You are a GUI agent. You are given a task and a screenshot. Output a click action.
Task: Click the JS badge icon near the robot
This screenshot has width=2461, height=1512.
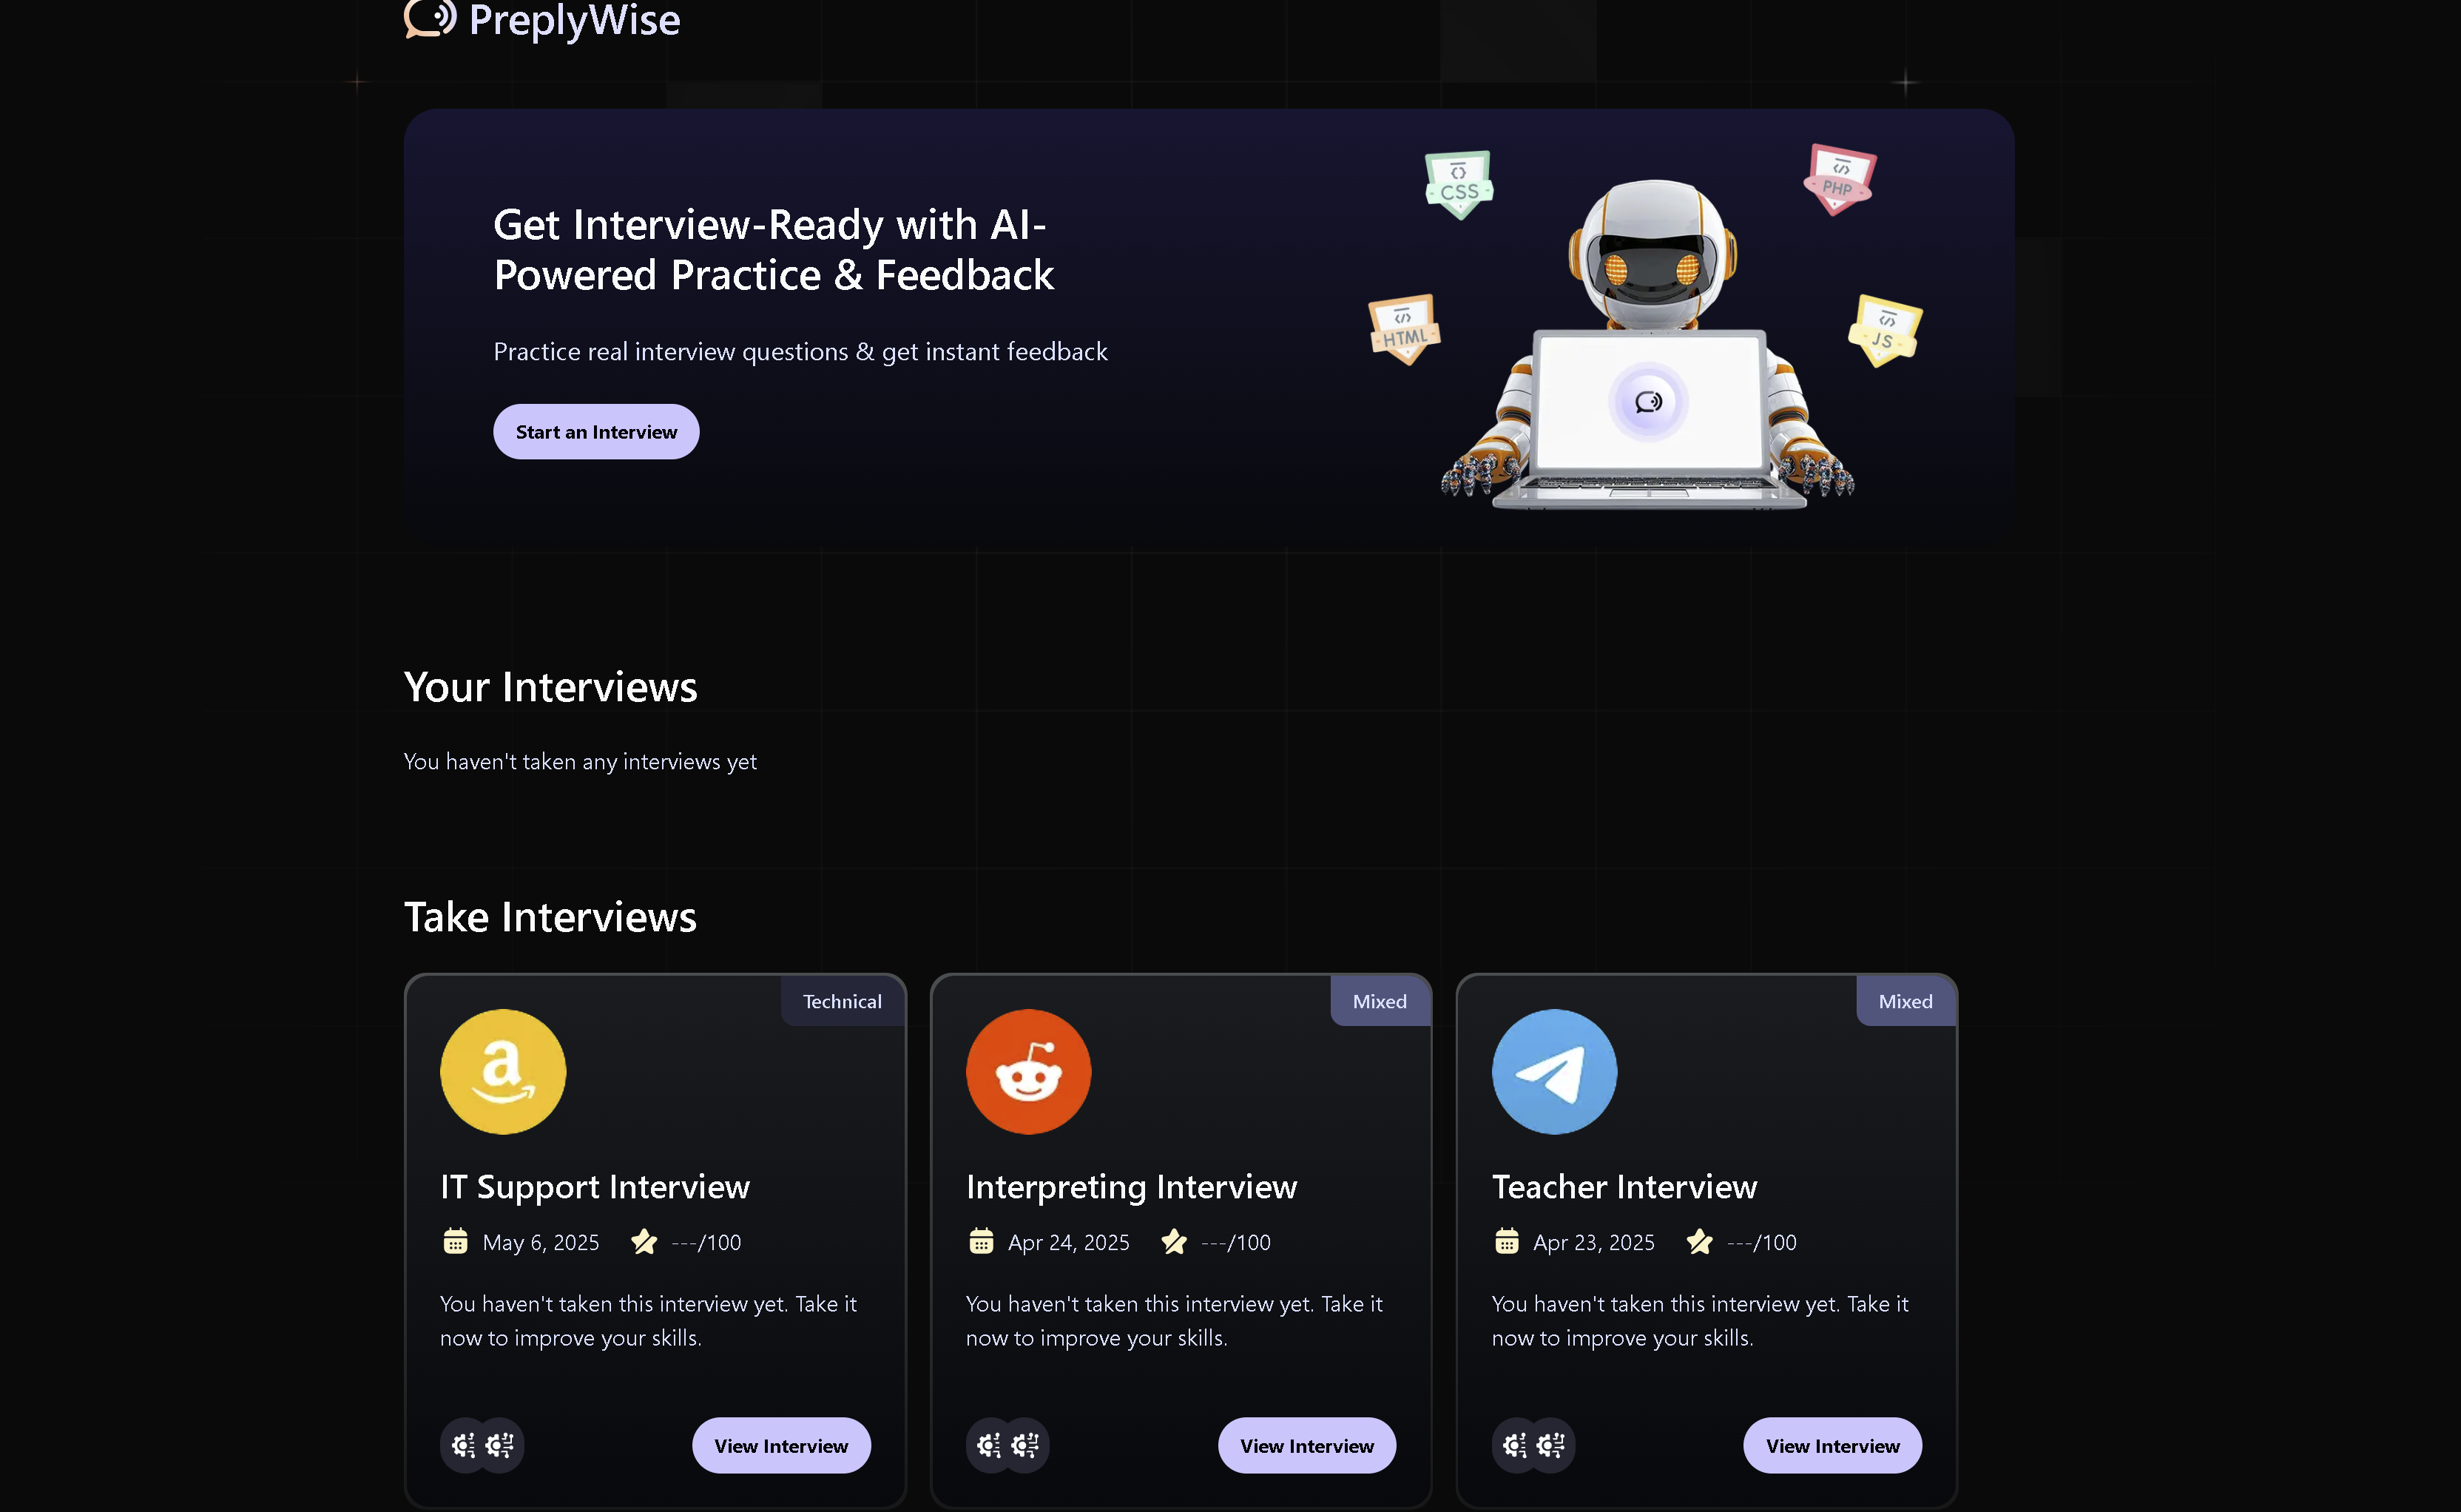(1884, 330)
